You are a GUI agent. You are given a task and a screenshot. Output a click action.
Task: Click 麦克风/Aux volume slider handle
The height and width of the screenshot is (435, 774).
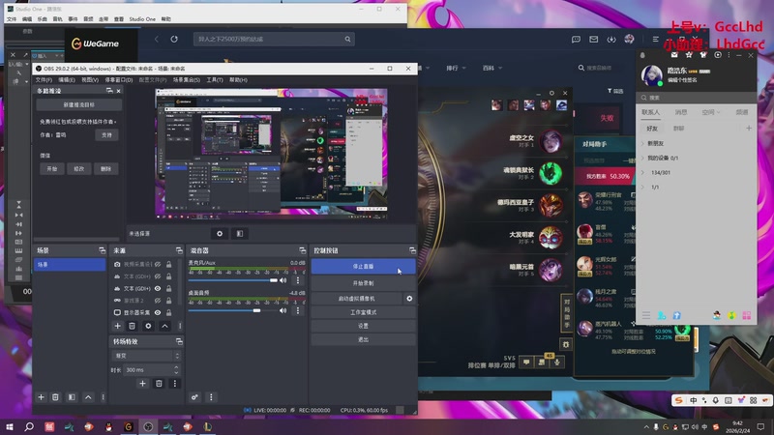[274, 280]
